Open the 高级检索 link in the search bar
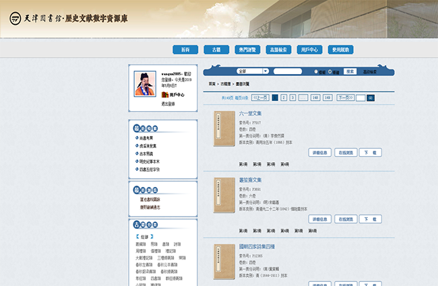 click(x=370, y=72)
